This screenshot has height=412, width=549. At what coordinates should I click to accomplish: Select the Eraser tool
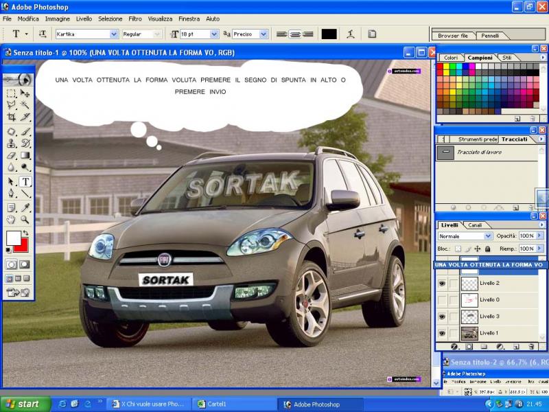11,155
